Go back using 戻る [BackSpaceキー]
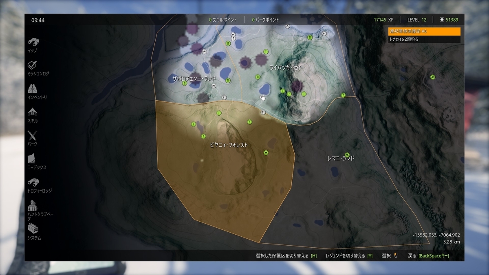The width and height of the screenshot is (489, 275). coord(429,256)
